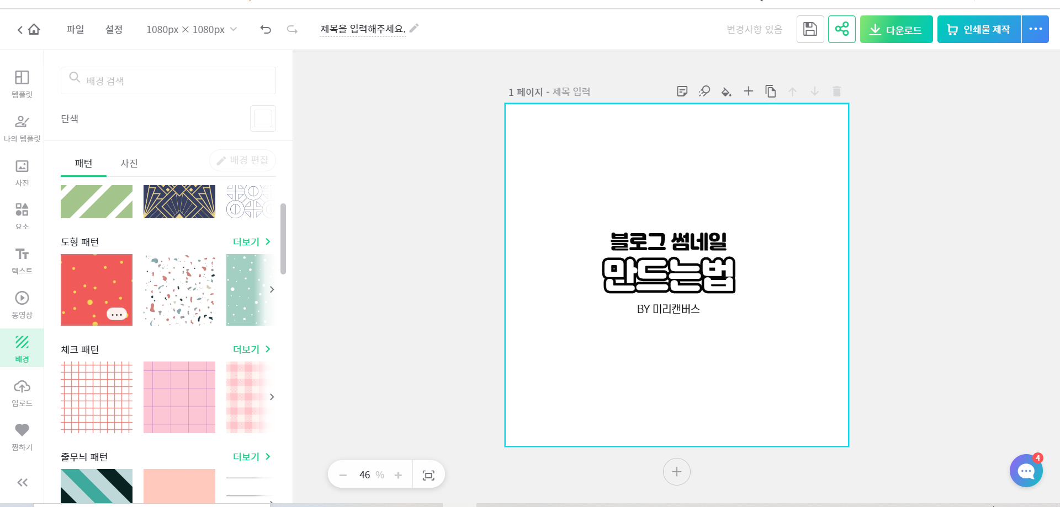This screenshot has height=507, width=1060.
Task: Apply the teal black stripe pattern
Action: pos(97,486)
